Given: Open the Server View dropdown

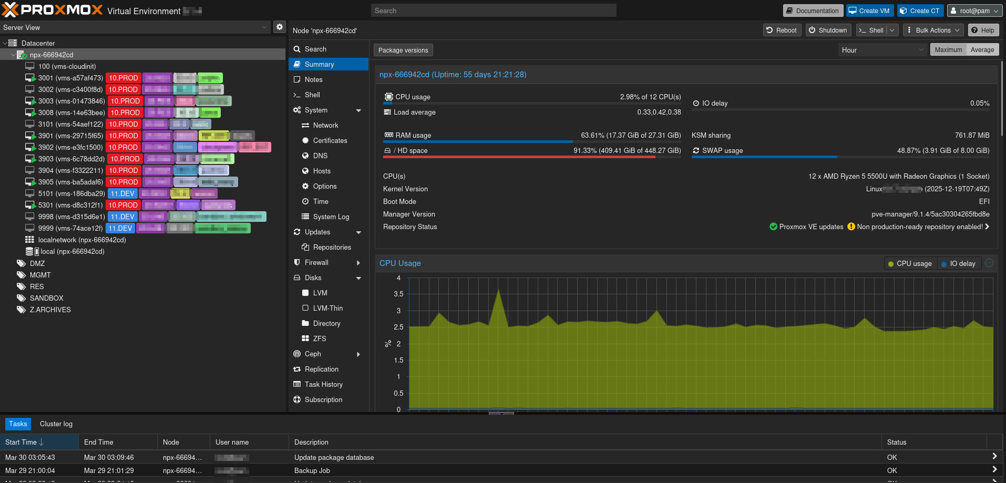Looking at the screenshot, I should [x=264, y=27].
